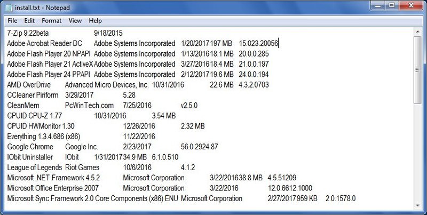Screen dimensions: 427x215
Task: Open the Edit menu
Action: (x=29, y=21)
